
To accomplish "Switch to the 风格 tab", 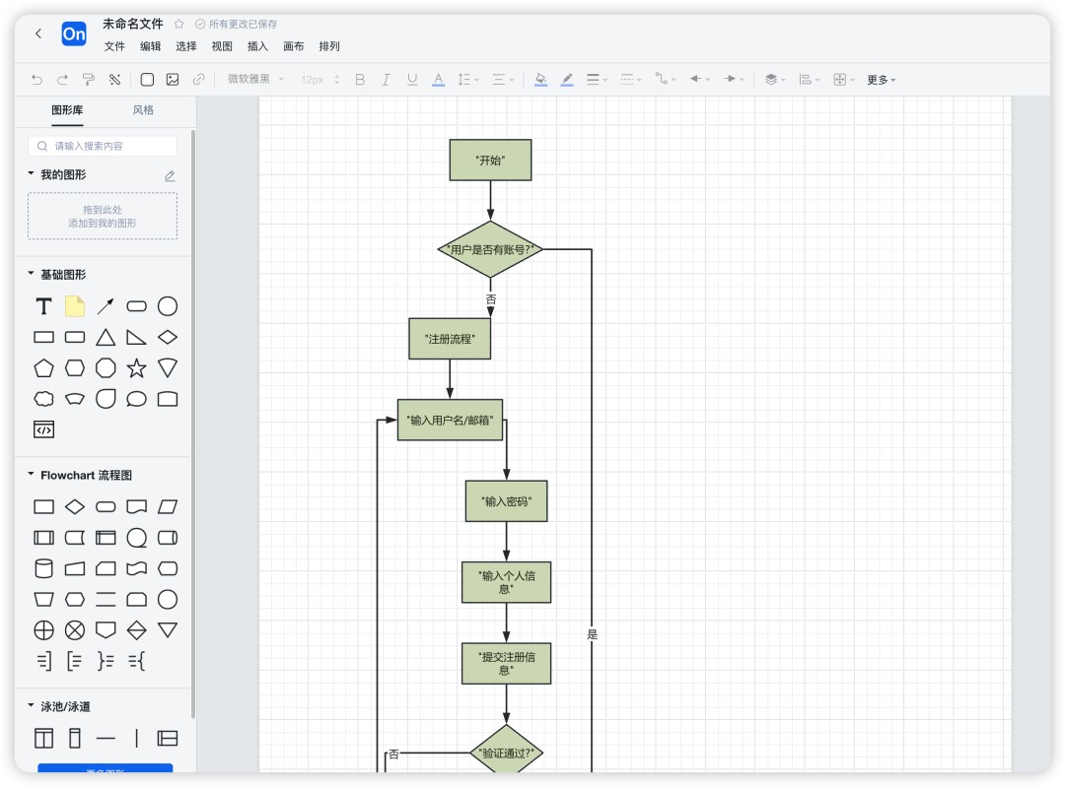I will click(x=143, y=110).
